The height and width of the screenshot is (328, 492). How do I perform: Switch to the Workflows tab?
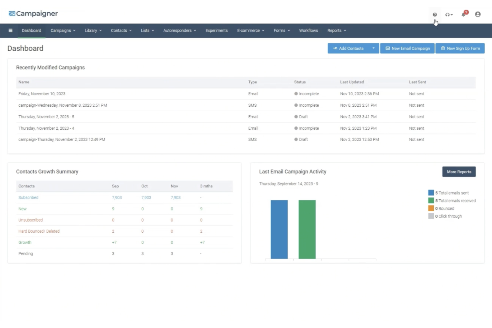pos(308,30)
